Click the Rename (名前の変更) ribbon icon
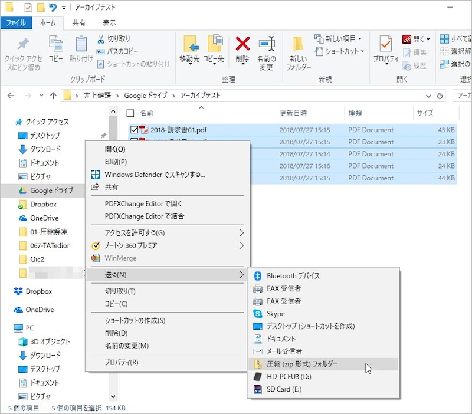472x414 pixels. pyautogui.click(x=267, y=44)
